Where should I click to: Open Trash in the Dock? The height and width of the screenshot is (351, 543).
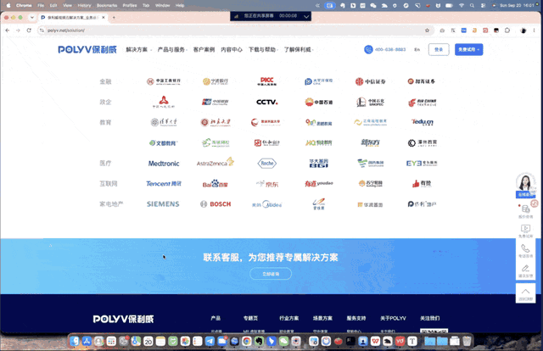tap(467, 342)
